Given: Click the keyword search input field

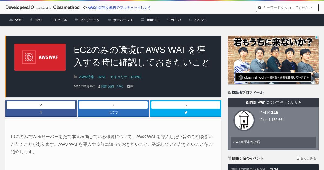Looking at the screenshot, I should pyautogui.click(x=287, y=8).
